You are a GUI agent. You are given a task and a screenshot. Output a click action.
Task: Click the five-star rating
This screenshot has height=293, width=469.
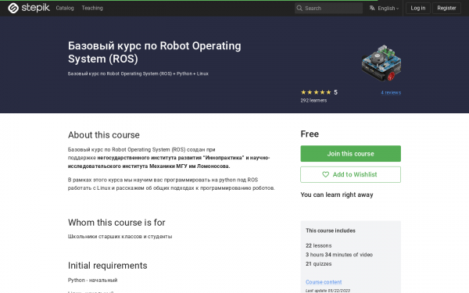pyautogui.click(x=316, y=92)
